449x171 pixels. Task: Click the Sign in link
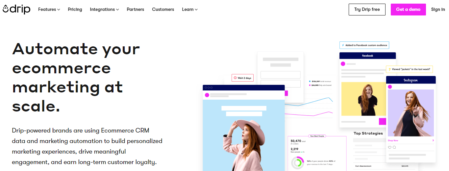(x=438, y=10)
